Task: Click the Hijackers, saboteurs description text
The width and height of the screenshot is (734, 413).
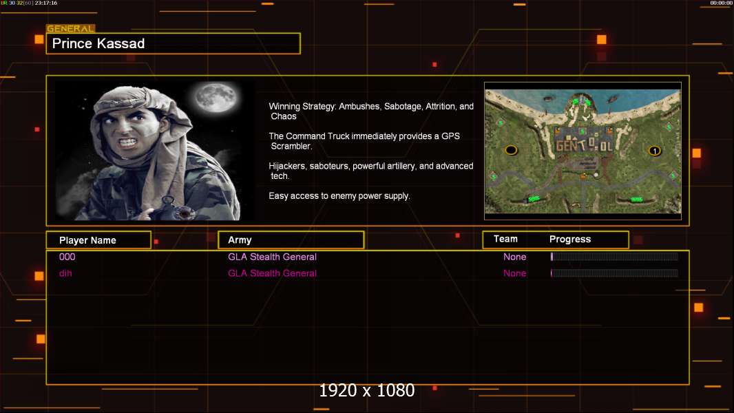Action: [370, 171]
